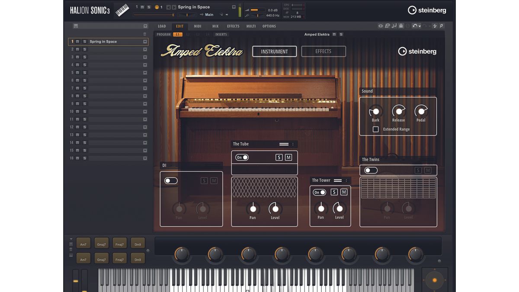Trigger the Am7 chord pad
Image resolution: width=519 pixels, height=292 pixels.
tap(83, 243)
